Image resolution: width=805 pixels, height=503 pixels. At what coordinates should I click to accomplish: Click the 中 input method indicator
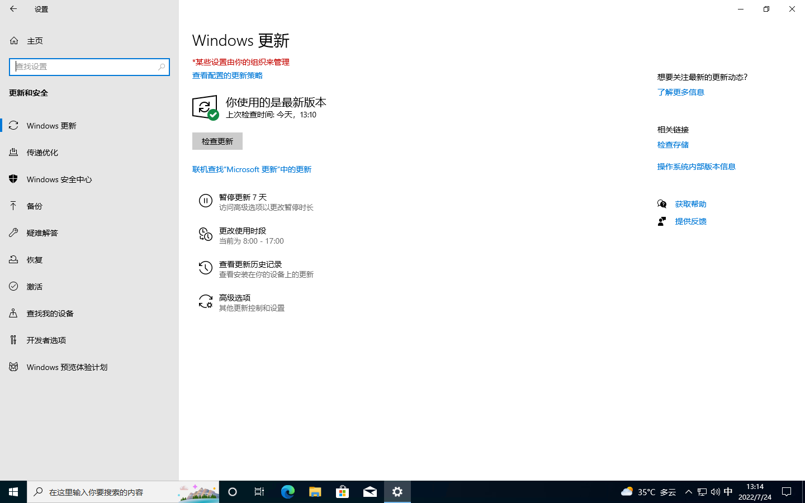pos(728,492)
